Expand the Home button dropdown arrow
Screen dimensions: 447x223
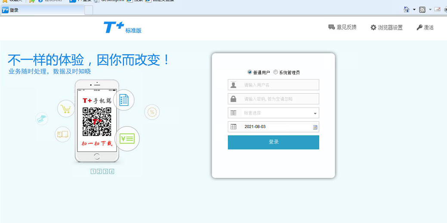pos(414,10)
